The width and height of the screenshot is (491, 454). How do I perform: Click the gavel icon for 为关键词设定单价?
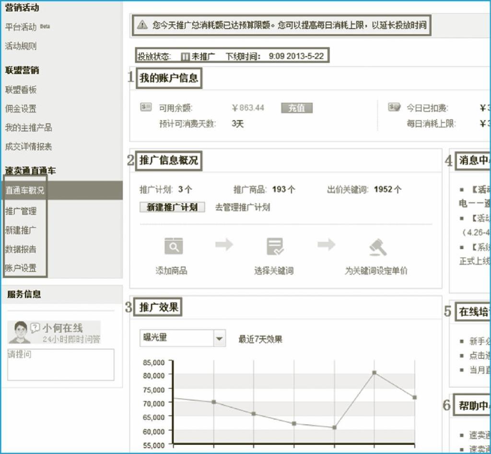[378, 247]
